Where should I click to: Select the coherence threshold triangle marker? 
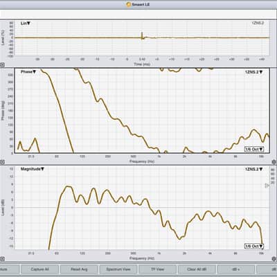267,186
